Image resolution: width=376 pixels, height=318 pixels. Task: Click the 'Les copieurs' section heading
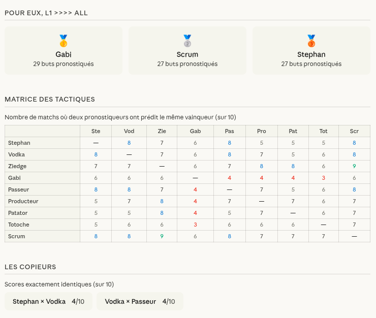(x=30, y=267)
